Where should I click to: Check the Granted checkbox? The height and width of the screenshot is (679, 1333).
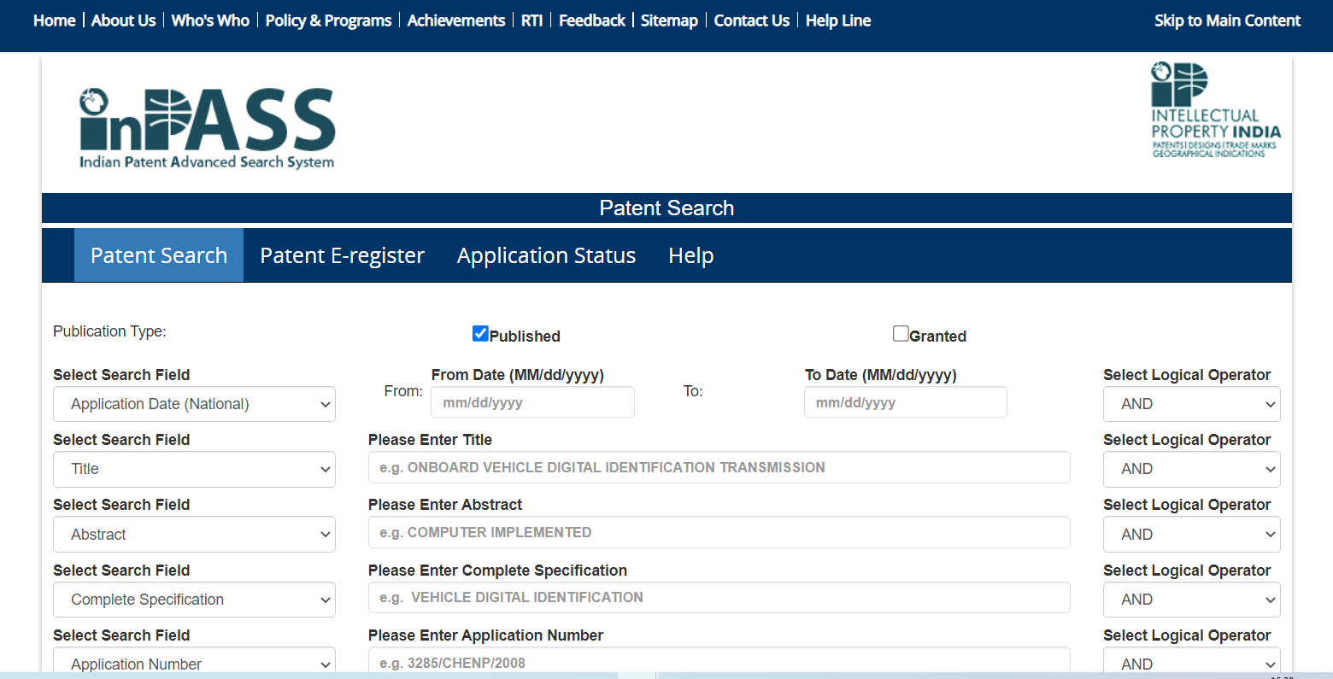[x=901, y=334]
